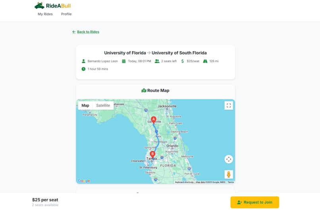
Task: Click the $25/seat text
Action: pos(193,61)
